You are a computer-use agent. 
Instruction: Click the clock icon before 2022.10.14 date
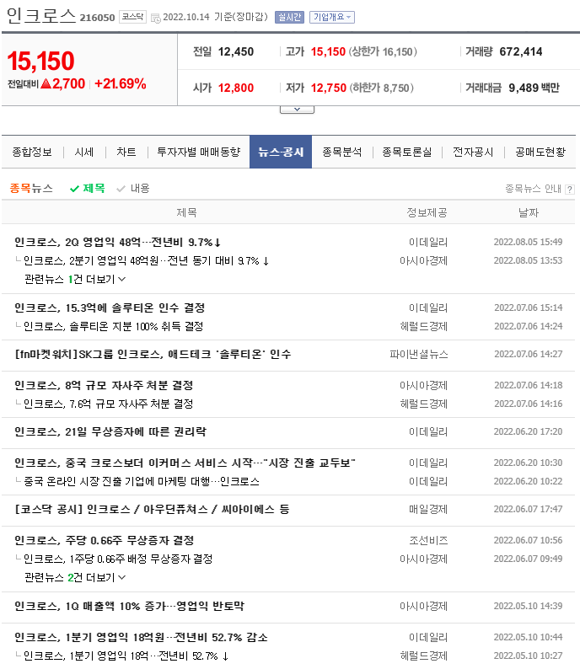pyautogui.click(x=156, y=18)
